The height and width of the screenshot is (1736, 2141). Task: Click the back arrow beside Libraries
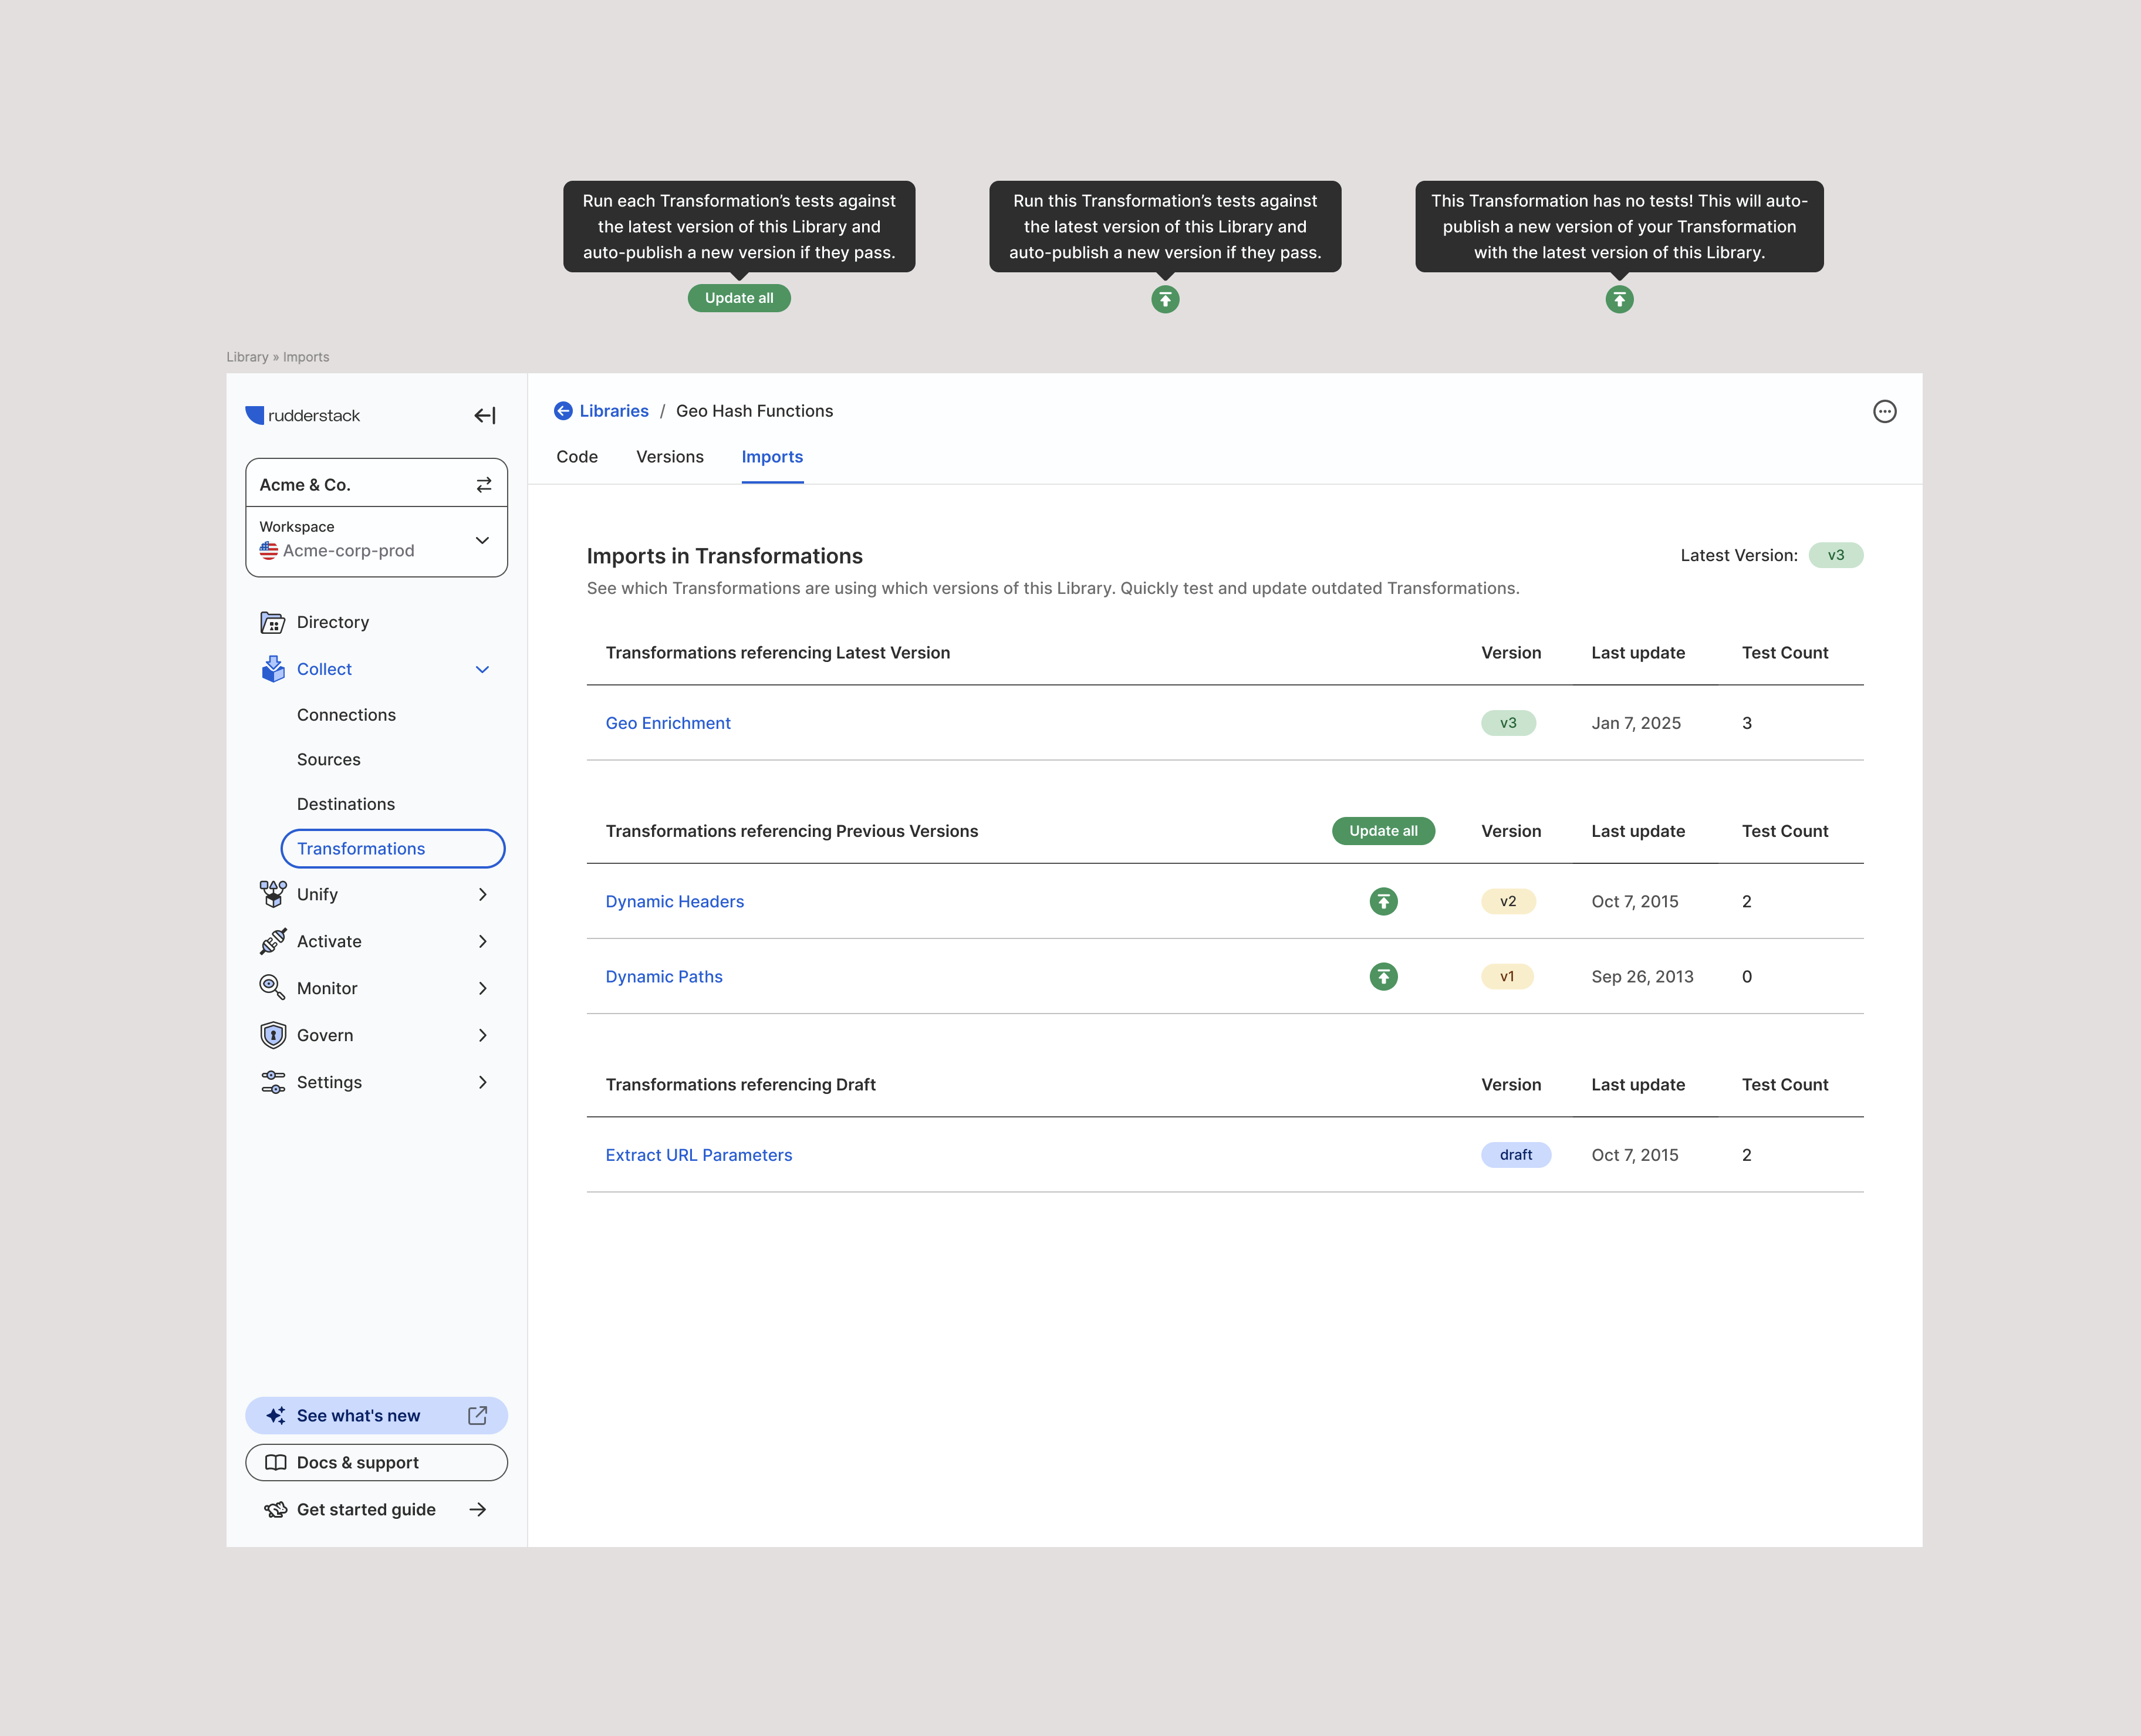[563, 411]
